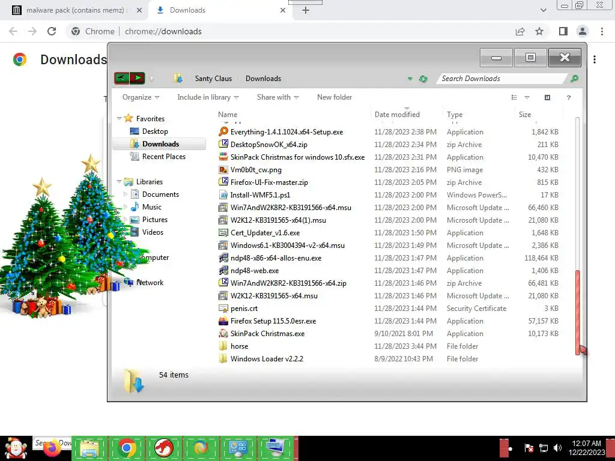Open File Explorer taskbar icon
Image resolution: width=615 pixels, height=461 pixels.
pyautogui.click(x=89, y=448)
